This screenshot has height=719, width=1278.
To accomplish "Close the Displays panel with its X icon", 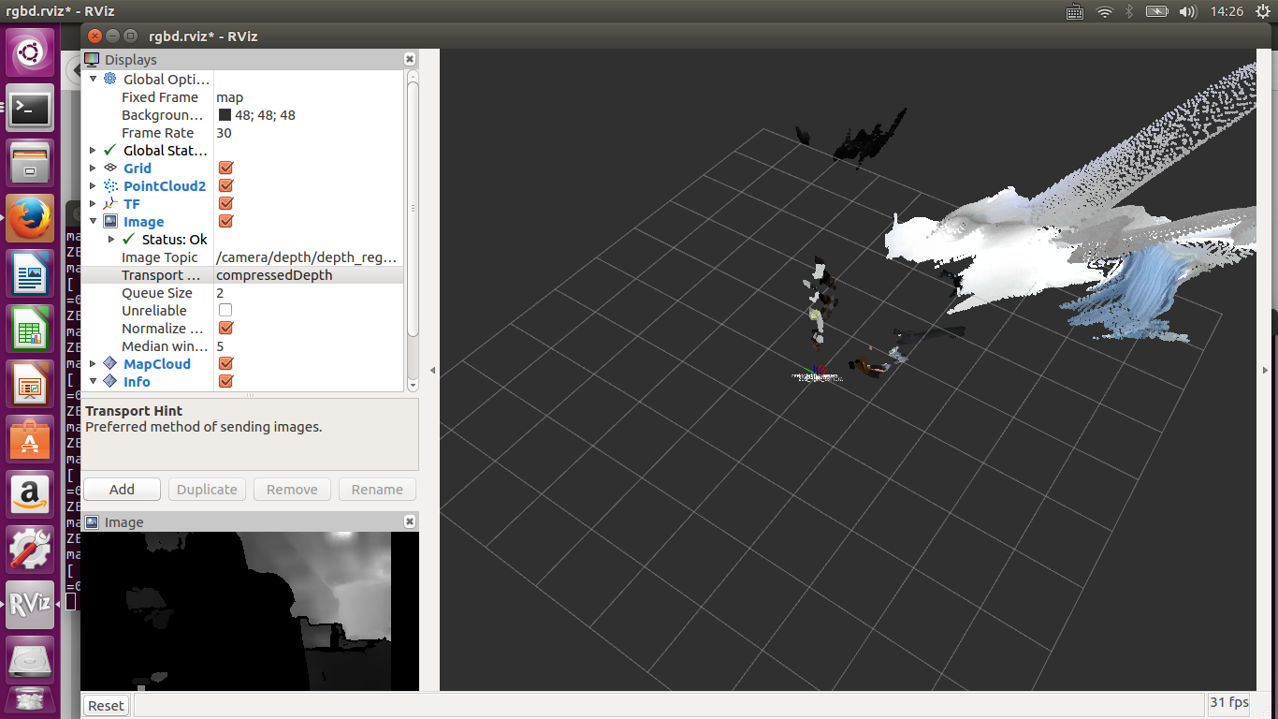I will coord(409,59).
